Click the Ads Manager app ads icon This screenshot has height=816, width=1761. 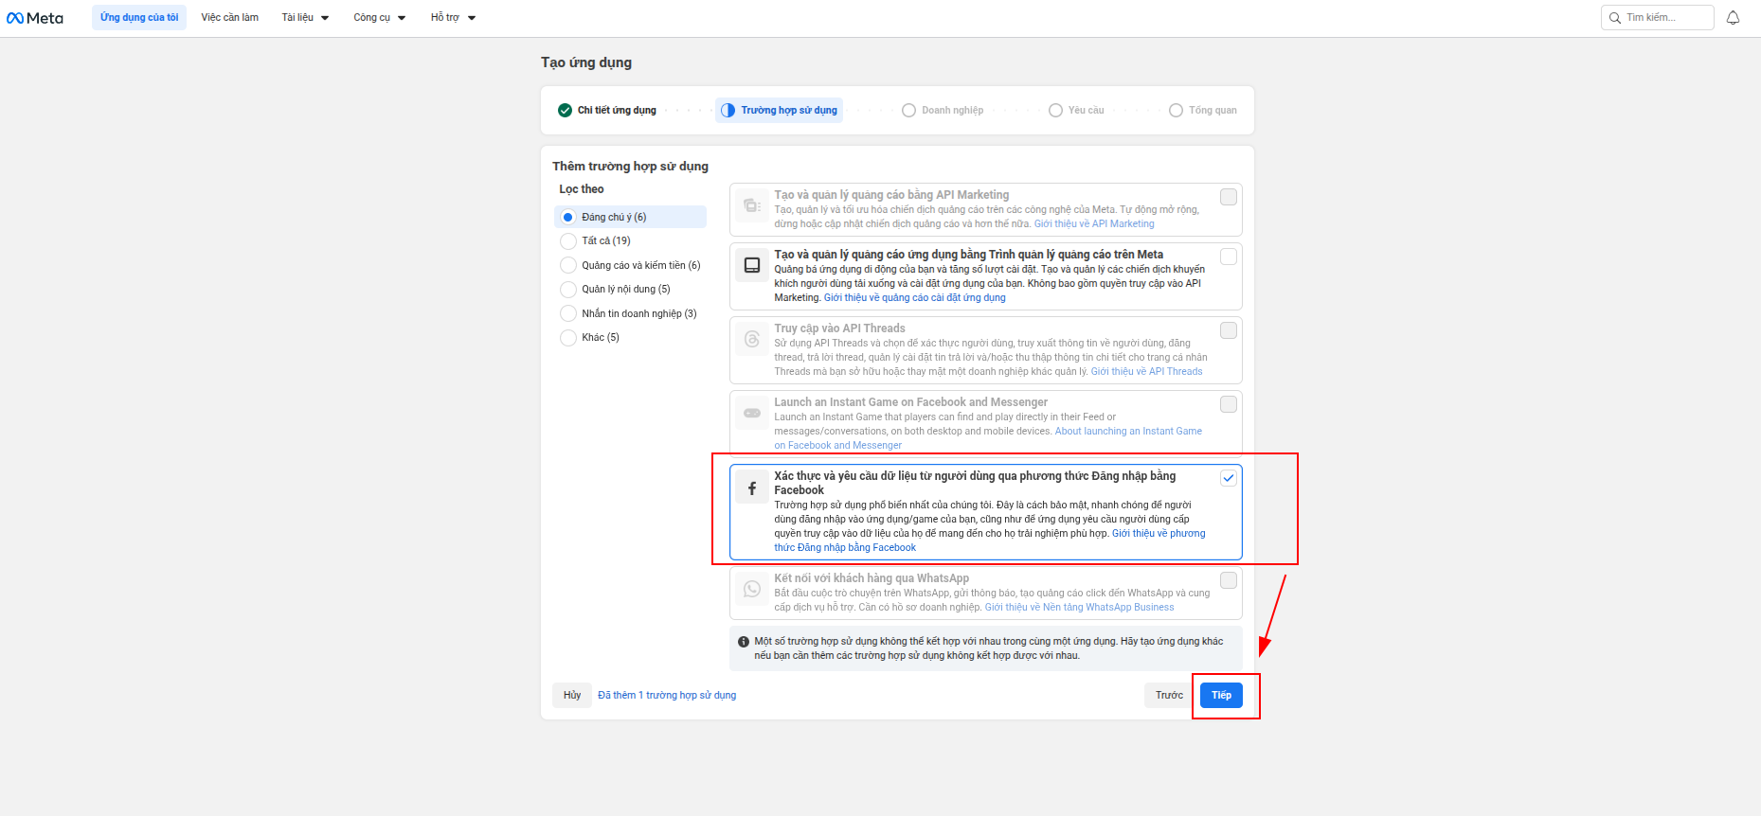[752, 265]
